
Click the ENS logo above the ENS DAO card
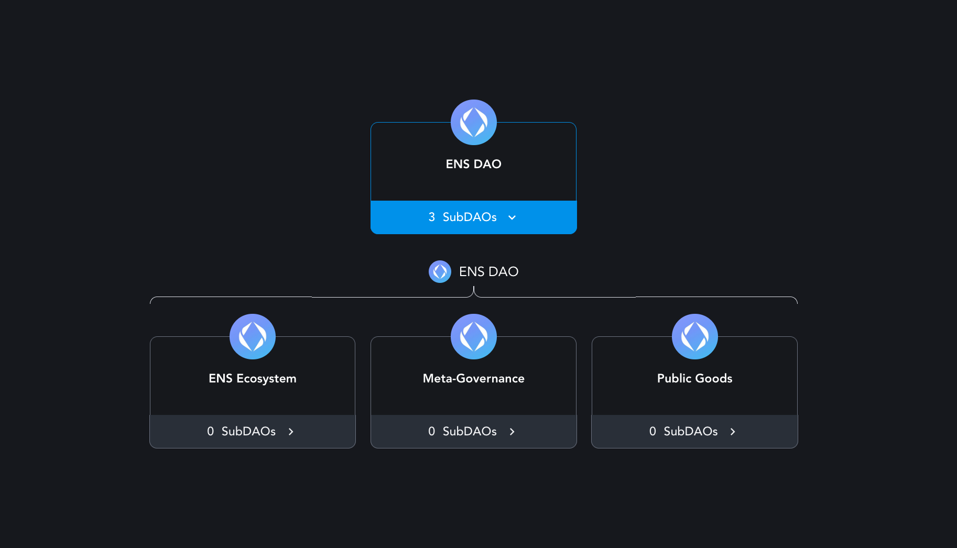(473, 122)
